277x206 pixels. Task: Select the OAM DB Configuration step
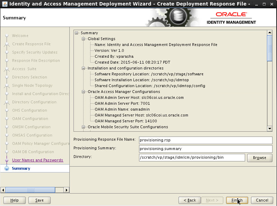[33, 152]
